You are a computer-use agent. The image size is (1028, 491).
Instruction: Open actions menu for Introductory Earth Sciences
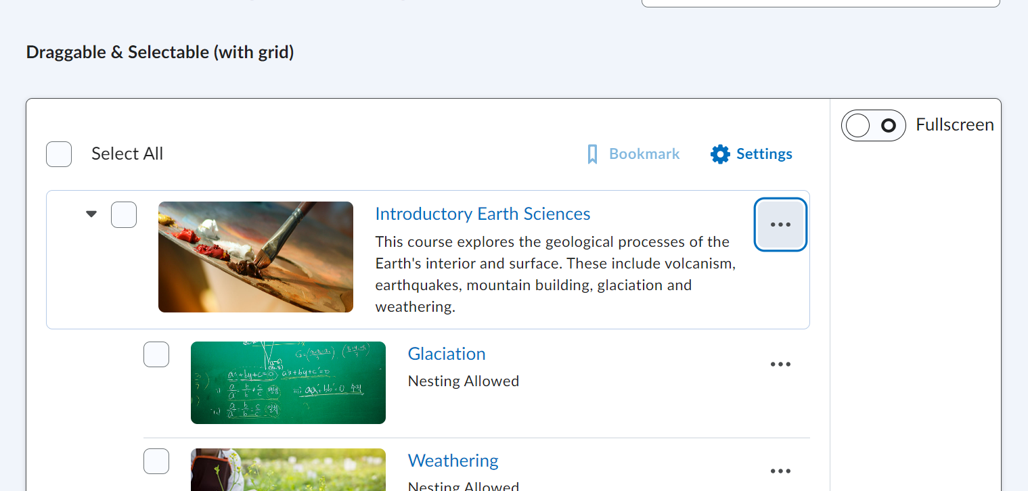point(780,224)
